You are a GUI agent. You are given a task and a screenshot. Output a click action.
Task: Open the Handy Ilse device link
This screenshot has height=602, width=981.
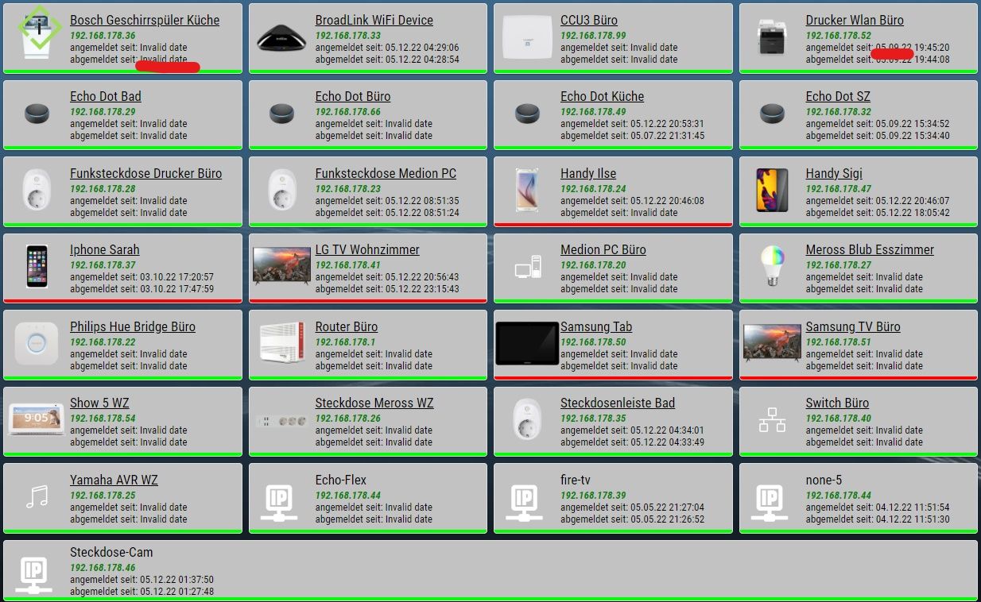tap(587, 173)
